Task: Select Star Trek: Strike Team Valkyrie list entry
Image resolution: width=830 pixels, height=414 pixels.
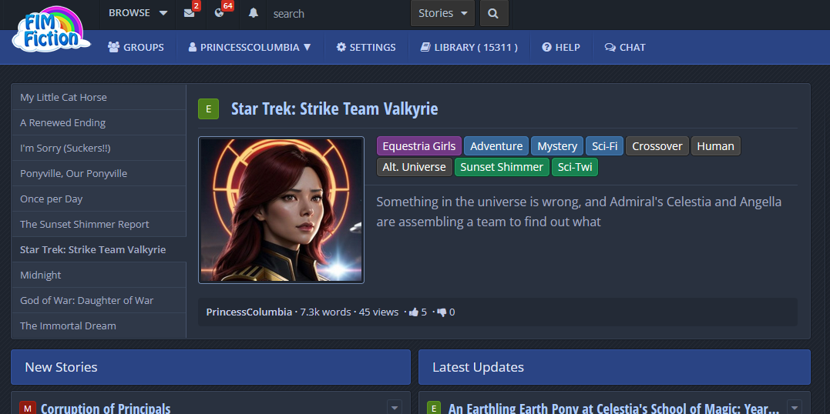Action: tap(99, 249)
